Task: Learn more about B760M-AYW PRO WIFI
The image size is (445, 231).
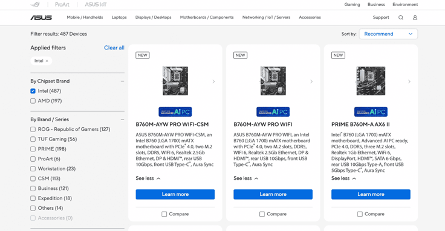Action: (x=273, y=194)
